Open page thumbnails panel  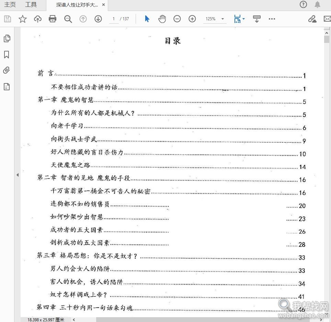point(7,38)
